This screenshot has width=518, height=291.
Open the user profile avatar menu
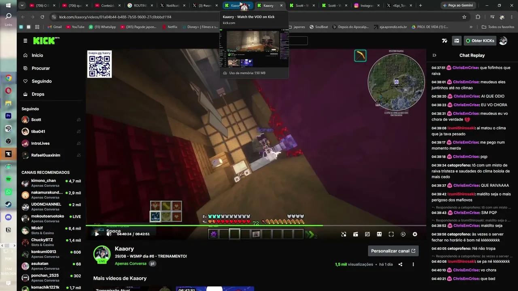503,41
